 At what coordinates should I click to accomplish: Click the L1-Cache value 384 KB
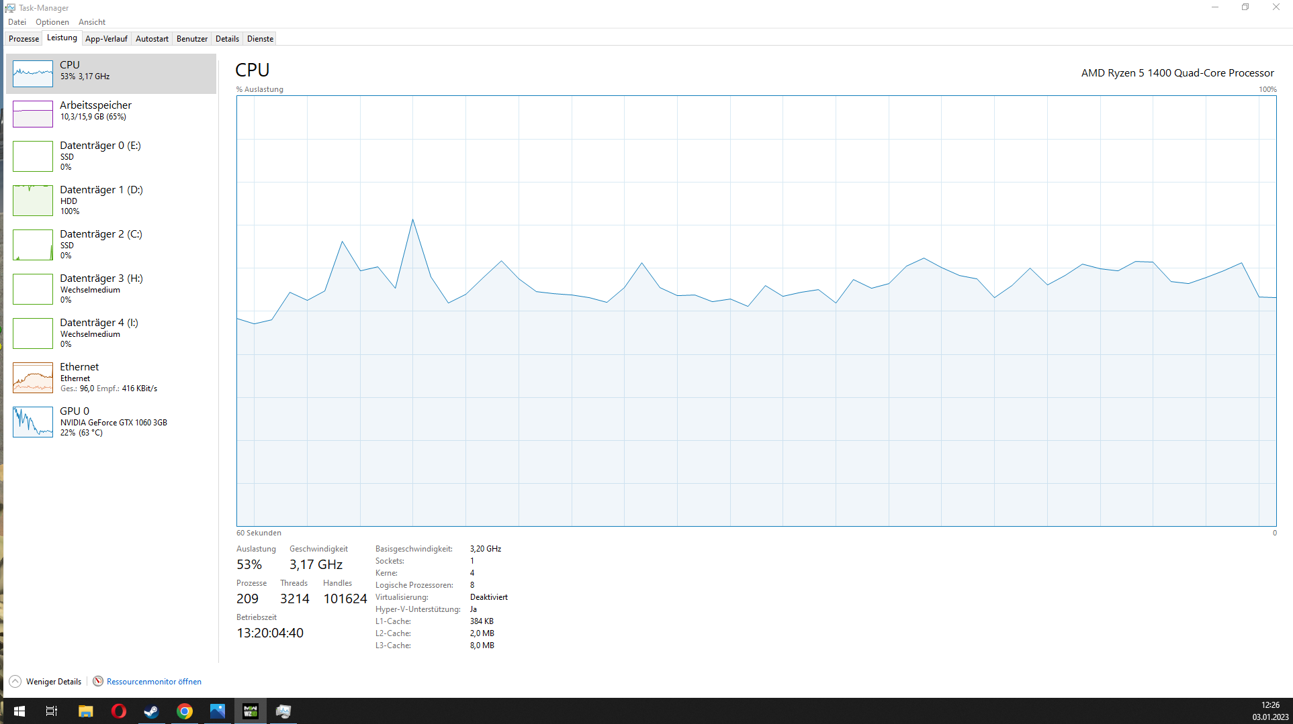click(x=482, y=621)
